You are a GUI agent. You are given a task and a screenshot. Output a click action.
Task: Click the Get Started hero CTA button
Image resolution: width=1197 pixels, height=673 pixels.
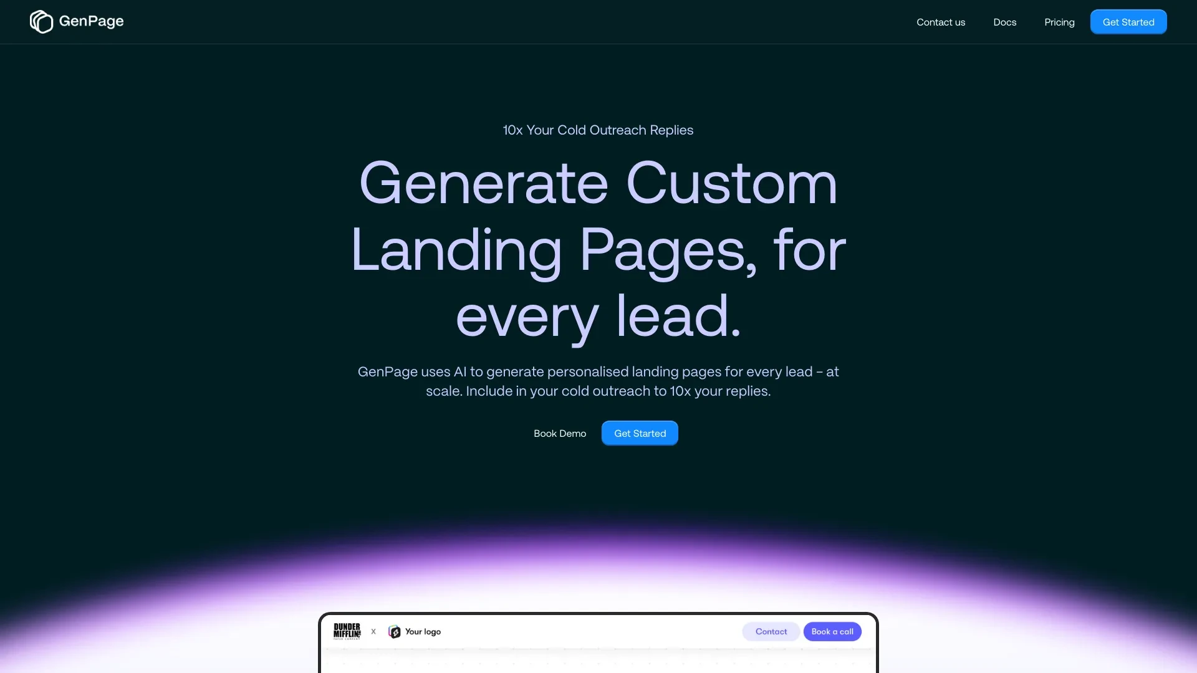click(x=640, y=433)
